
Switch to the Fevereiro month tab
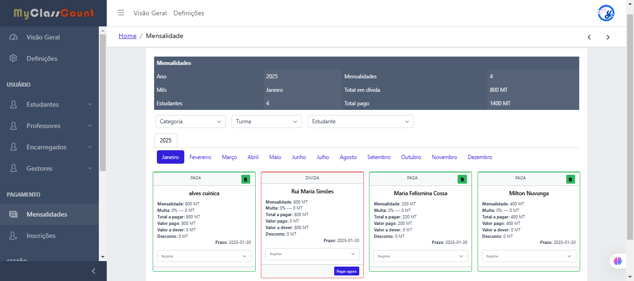200,157
